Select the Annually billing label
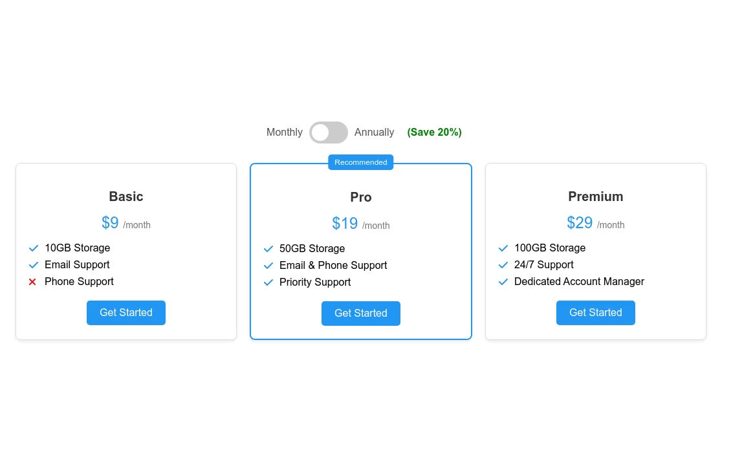 click(x=374, y=133)
